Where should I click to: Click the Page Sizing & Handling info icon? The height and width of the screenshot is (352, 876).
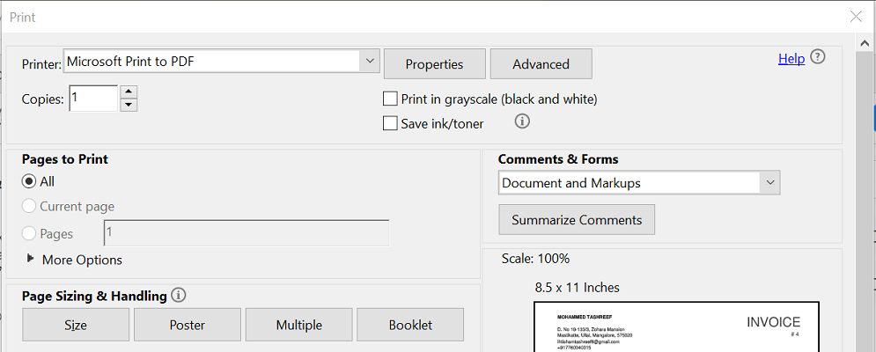[179, 296]
